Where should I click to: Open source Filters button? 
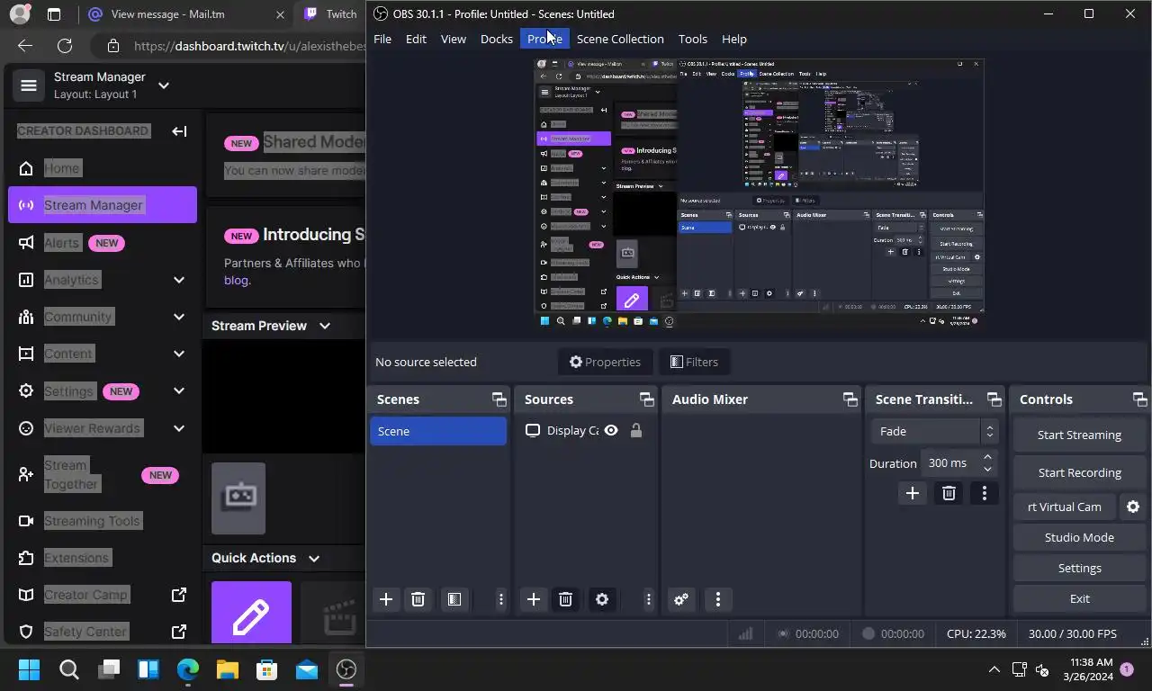pos(694,362)
